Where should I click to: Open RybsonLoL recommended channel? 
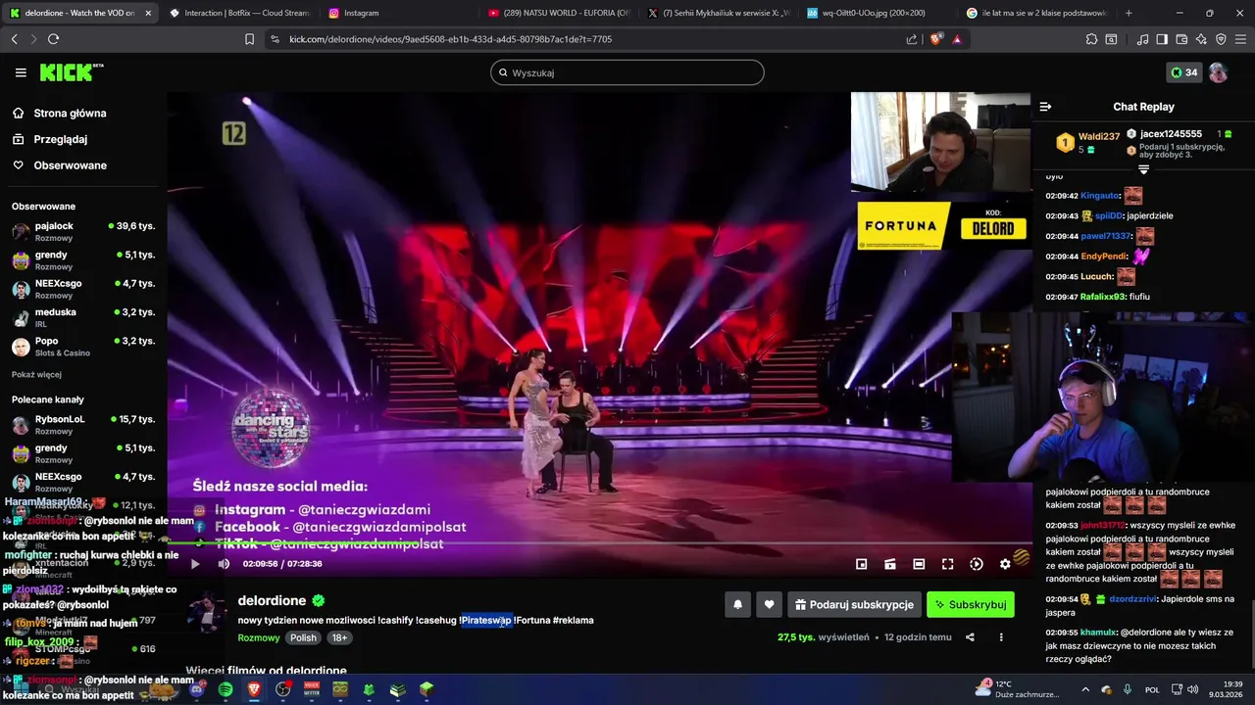pyautogui.click(x=83, y=424)
